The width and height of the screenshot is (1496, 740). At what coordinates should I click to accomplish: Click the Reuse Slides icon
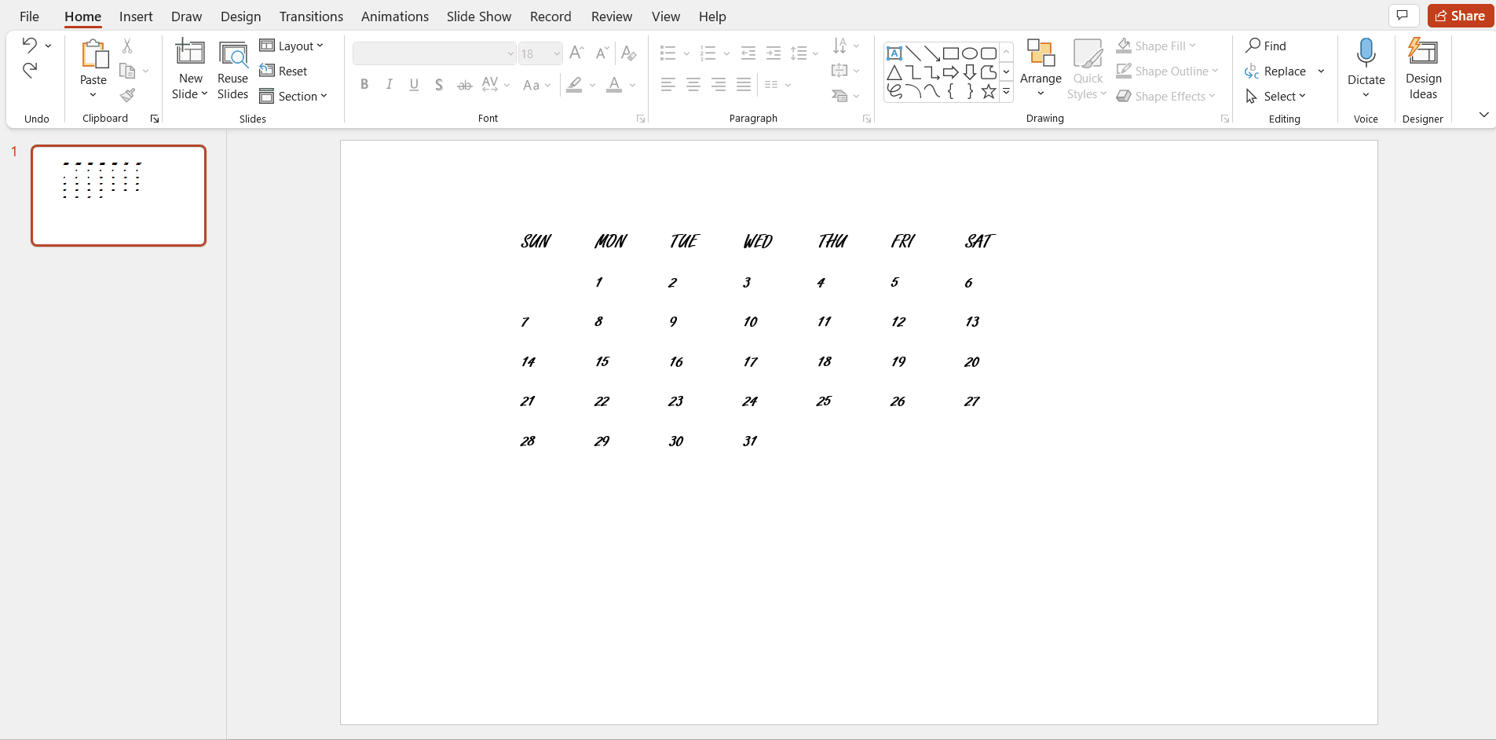tap(232, 69)
